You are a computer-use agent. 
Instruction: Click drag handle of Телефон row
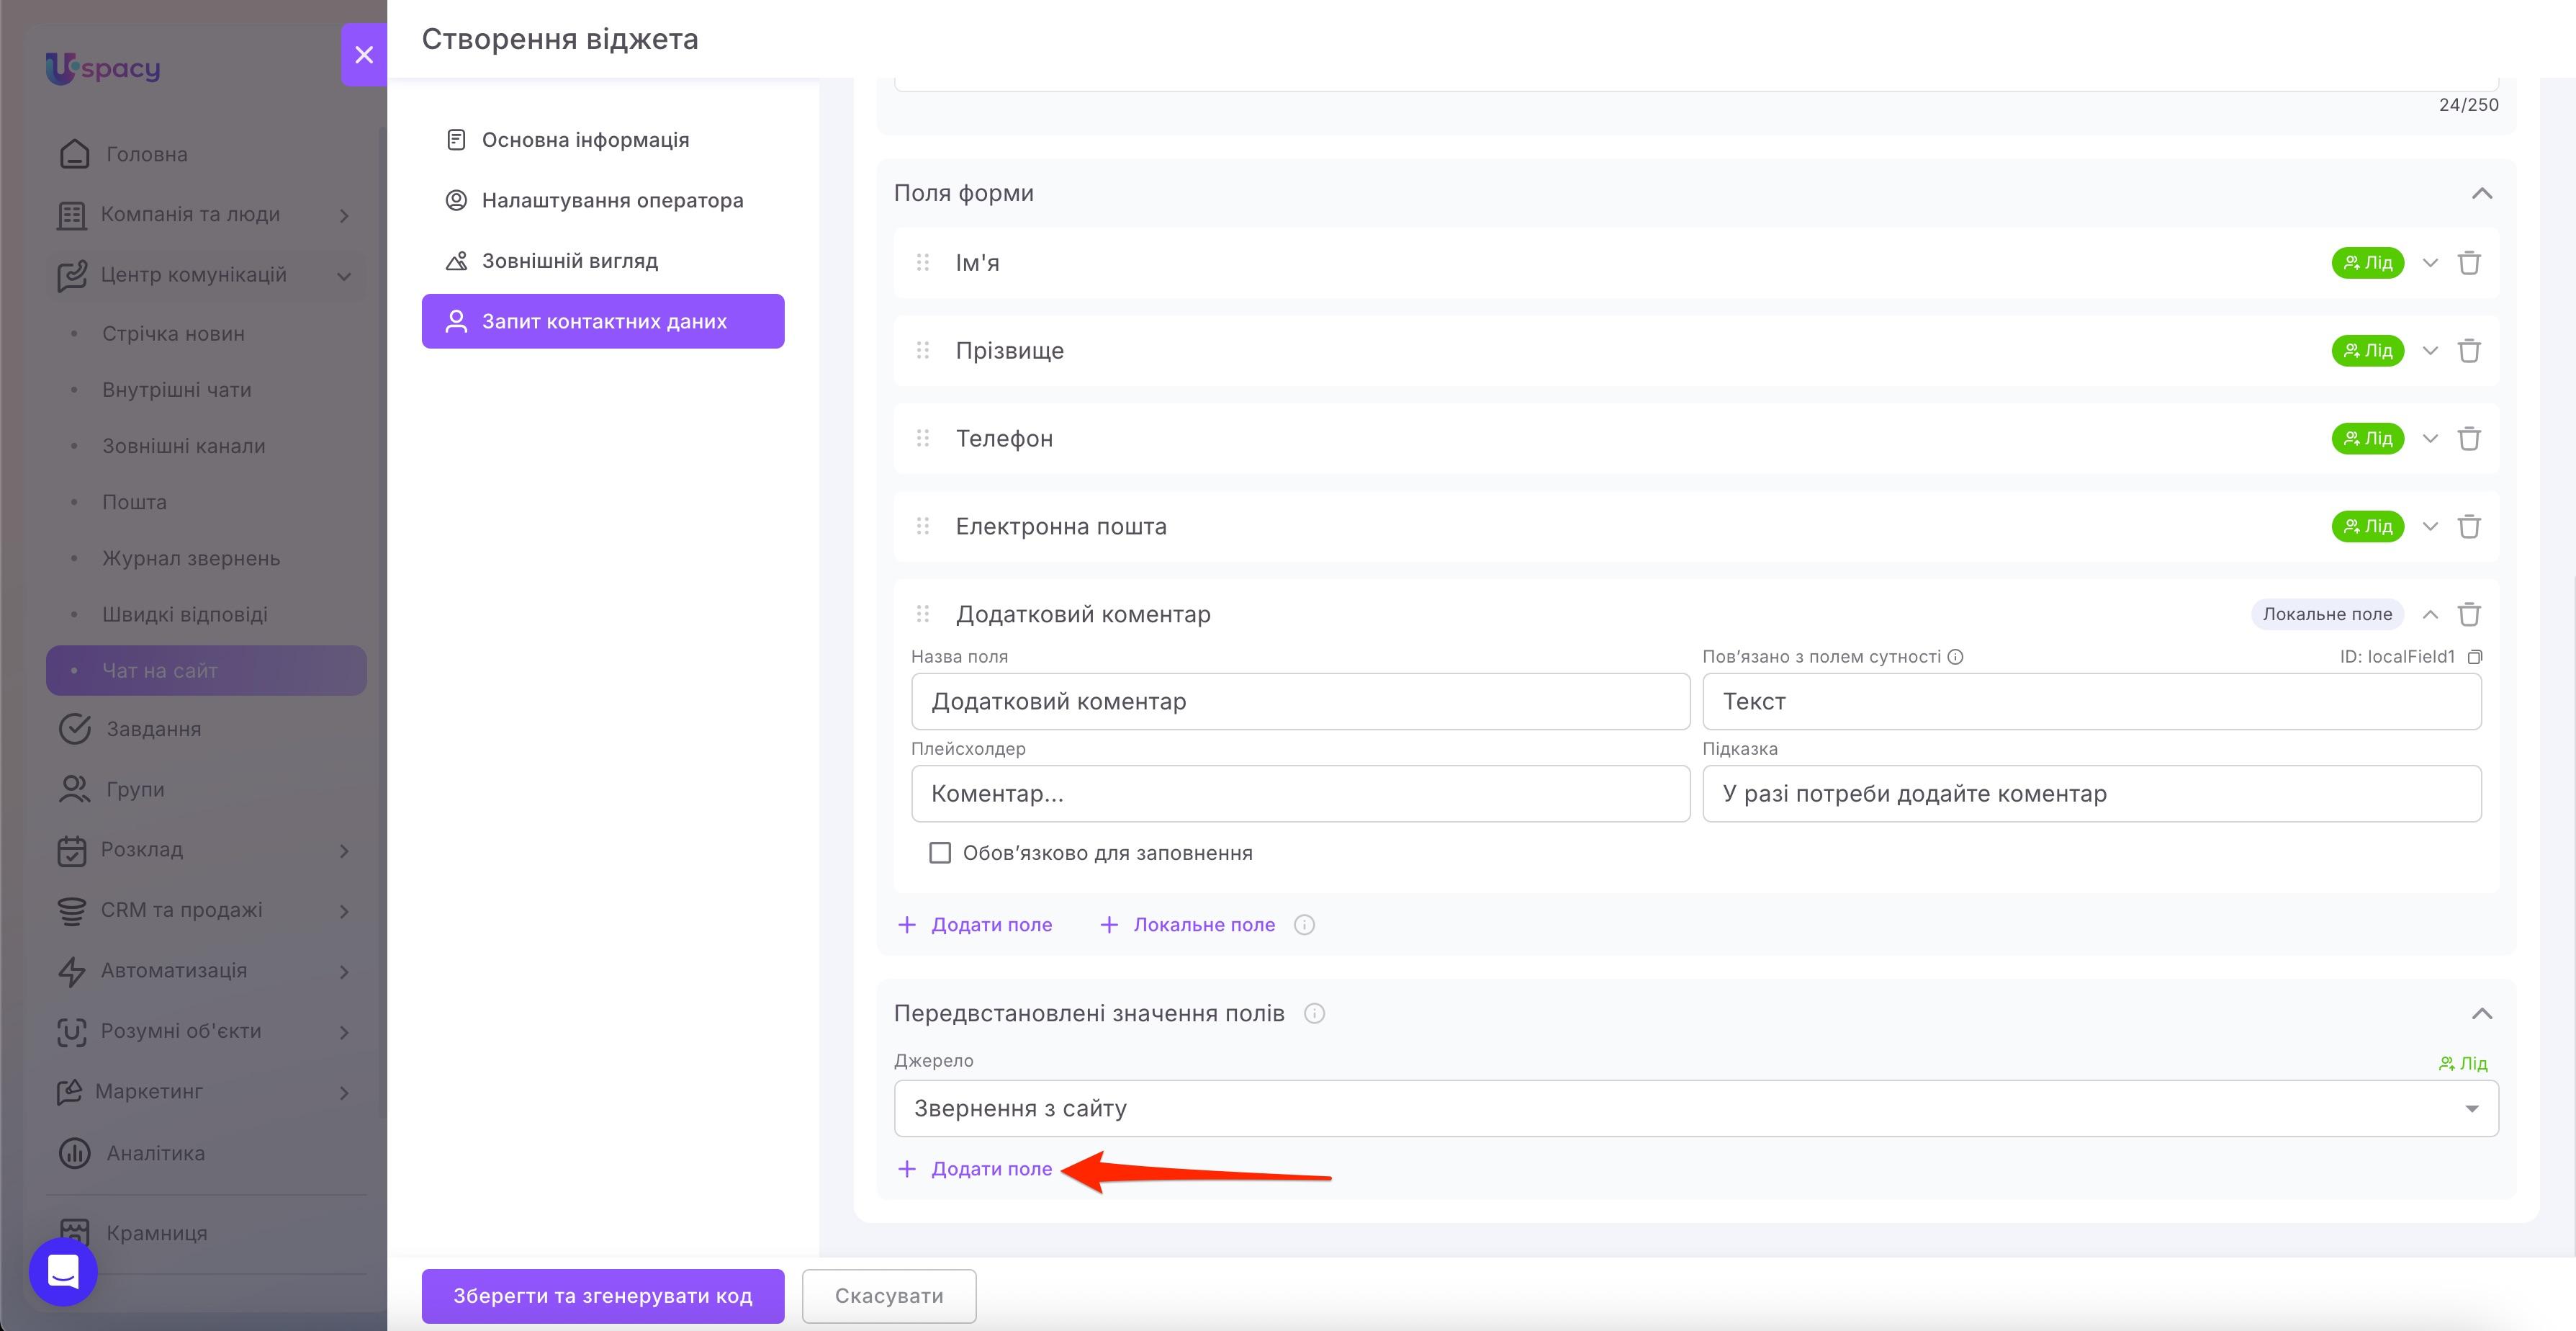click(x=923, y=439)
